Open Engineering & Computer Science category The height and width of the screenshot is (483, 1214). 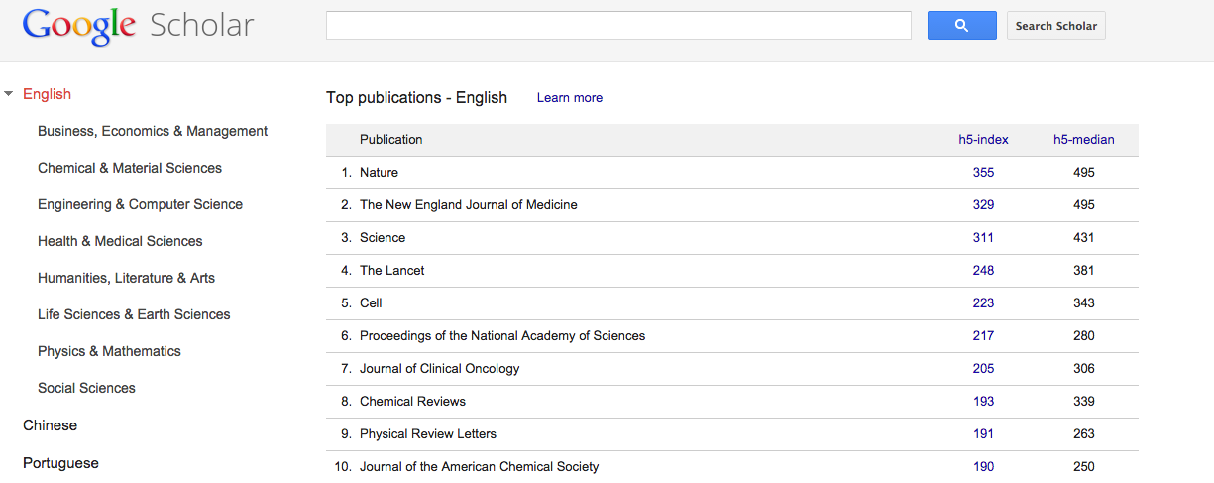[x=140, y=204]
